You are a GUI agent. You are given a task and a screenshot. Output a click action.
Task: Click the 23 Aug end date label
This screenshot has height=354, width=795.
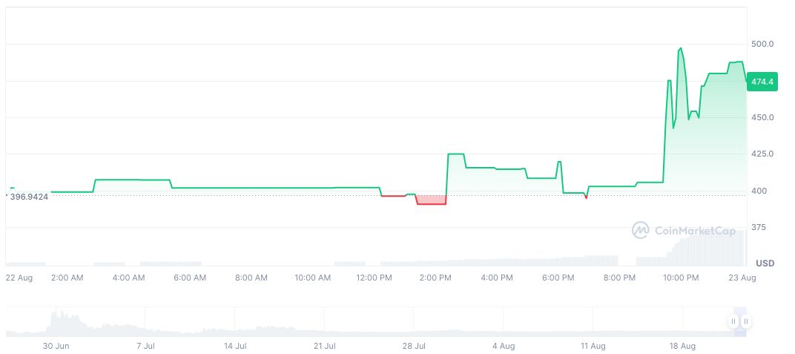pyautogui.click(x=742, y=278)
